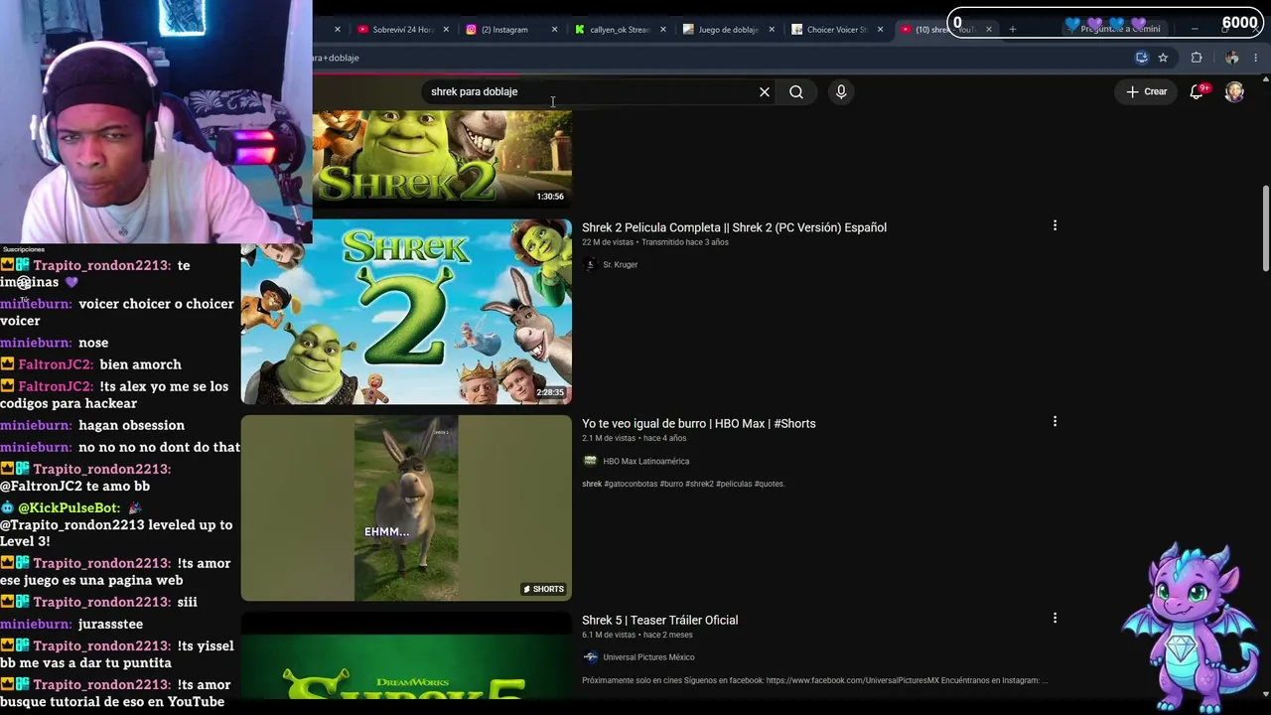Viewport: 1271px width, 715px height.
Task: Open the 'Shrek 2 Pelicula Completa' video title
Action: coord(734,227)
